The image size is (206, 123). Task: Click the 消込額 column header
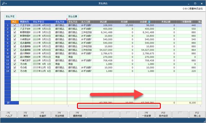[103, 22]
